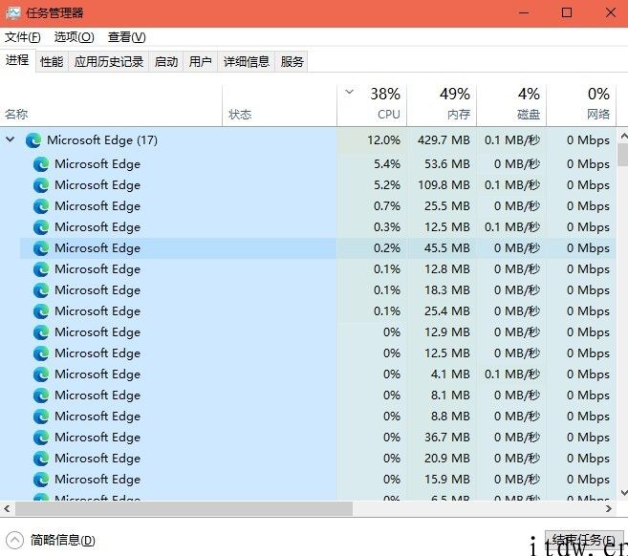
Task: Click Microsoft Edge name in 18.3 MB row
Action: click(97, 290)
